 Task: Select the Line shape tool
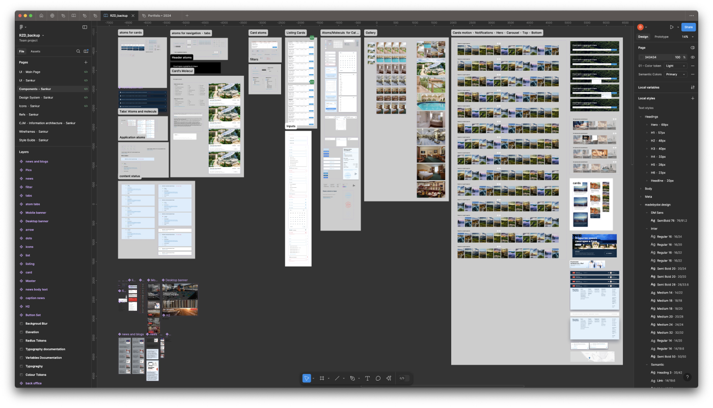(x=337, y=378)
